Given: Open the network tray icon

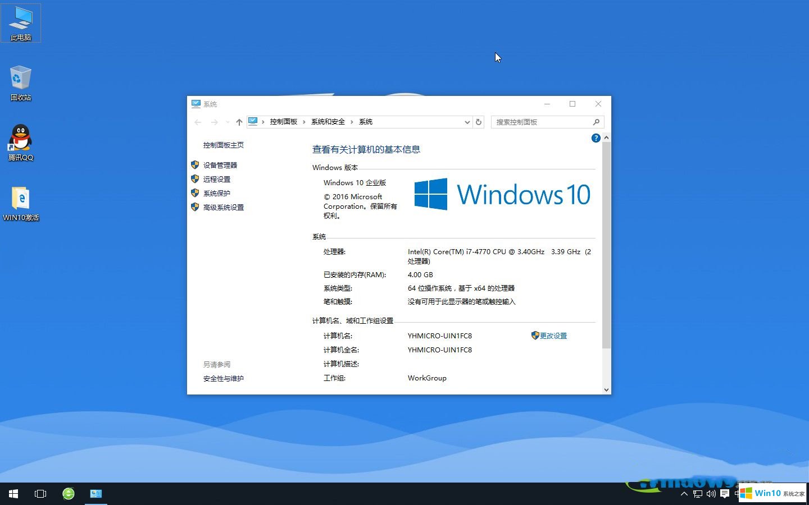Looking at the screenshot, I should [697, 494].
